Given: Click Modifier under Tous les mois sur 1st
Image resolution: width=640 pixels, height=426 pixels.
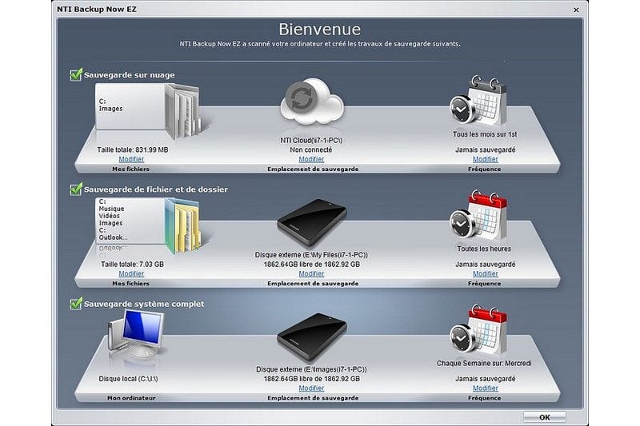Looking at the screenshot, I should [x=486, y=159].
